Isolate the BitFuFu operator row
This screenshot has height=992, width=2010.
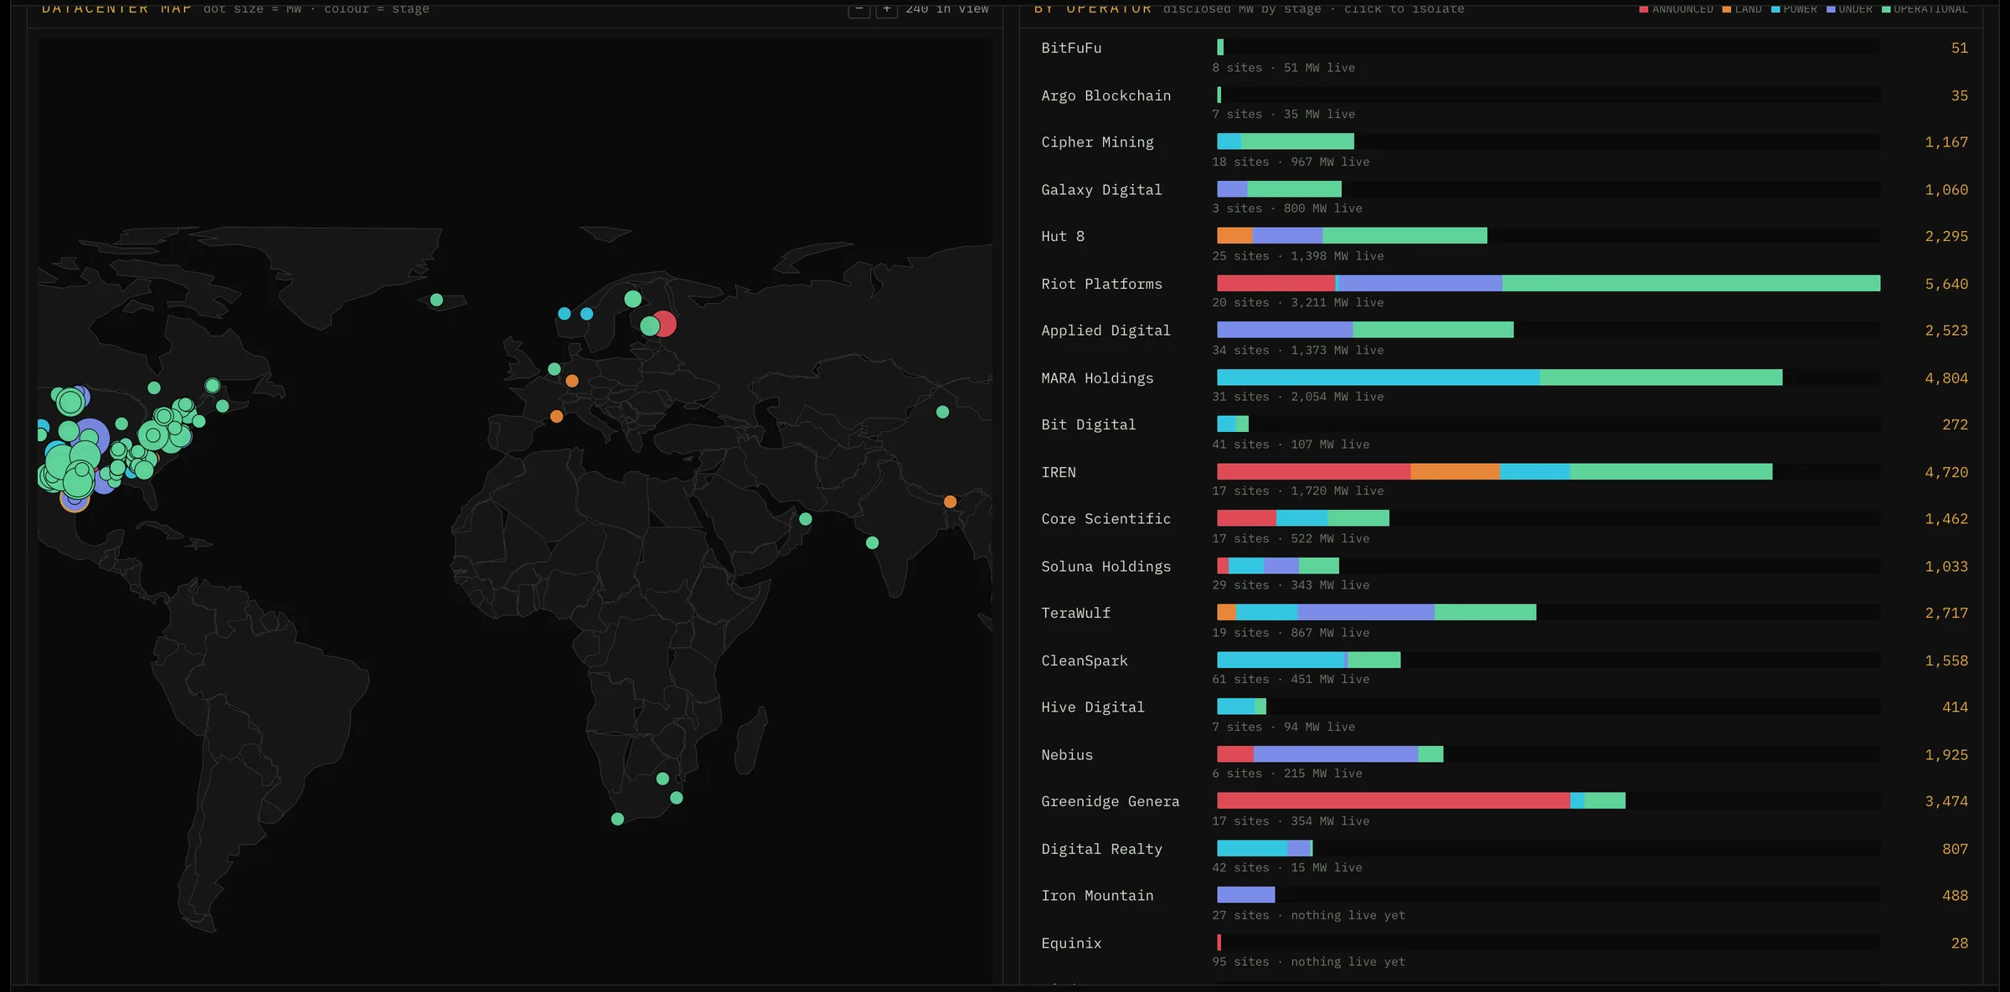pos(1504,56)
